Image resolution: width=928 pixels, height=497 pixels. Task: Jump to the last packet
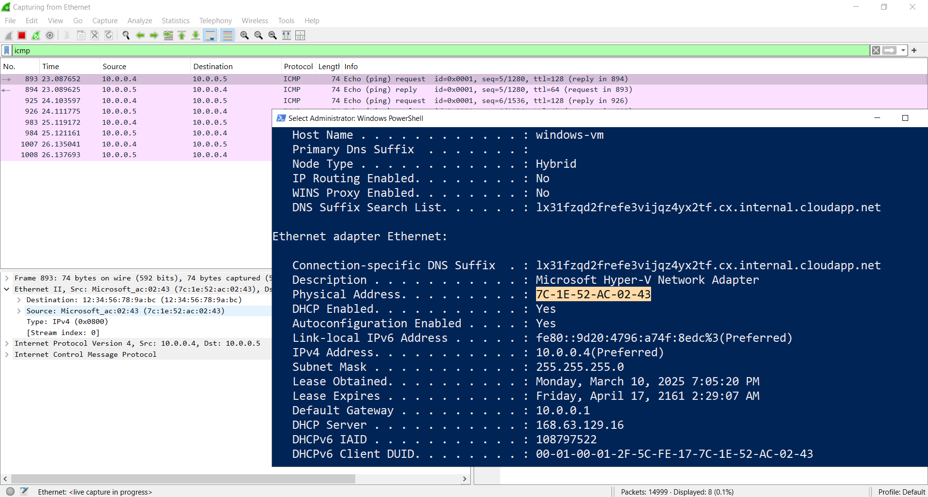coord(196,35)
